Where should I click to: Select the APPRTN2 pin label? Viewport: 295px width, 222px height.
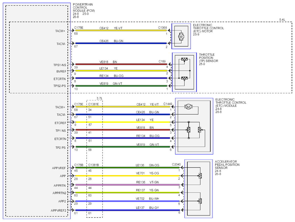click(x=59, y=193)
